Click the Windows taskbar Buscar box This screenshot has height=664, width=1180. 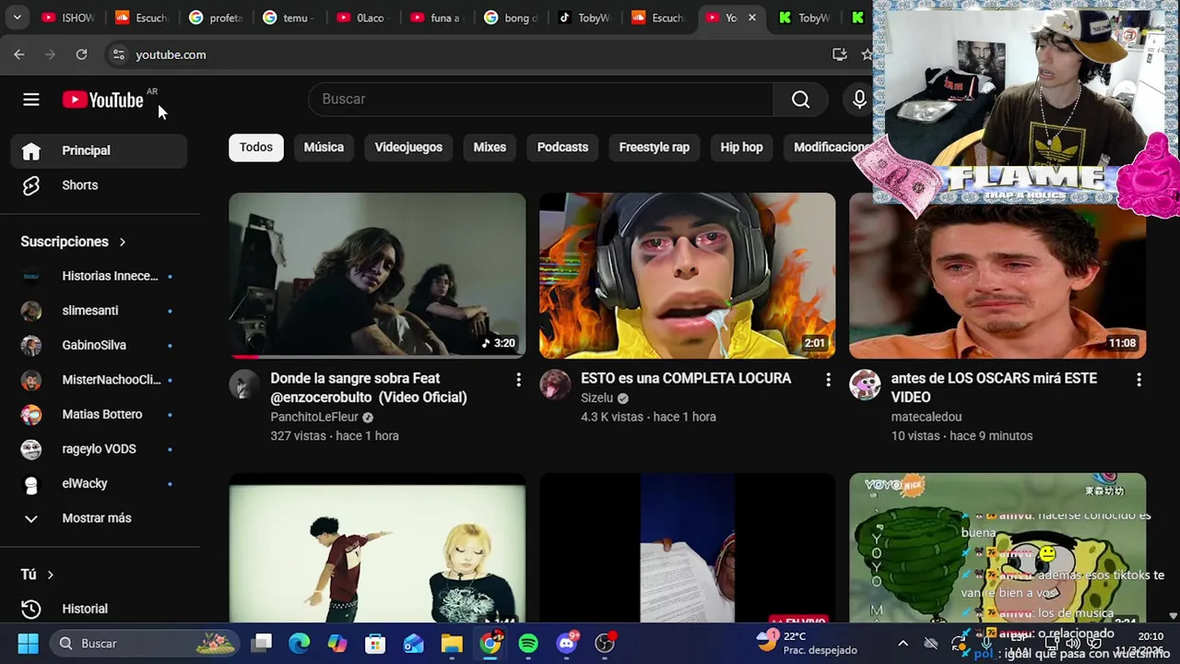[x=145, y=643]
